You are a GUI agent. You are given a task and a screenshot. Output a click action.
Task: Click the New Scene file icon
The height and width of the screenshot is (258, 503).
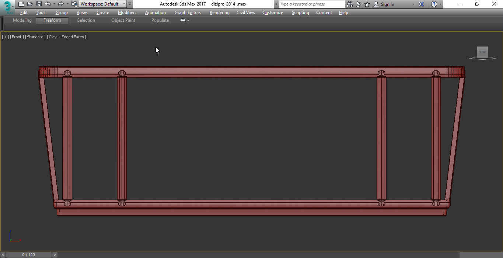[x=21, y=4]
